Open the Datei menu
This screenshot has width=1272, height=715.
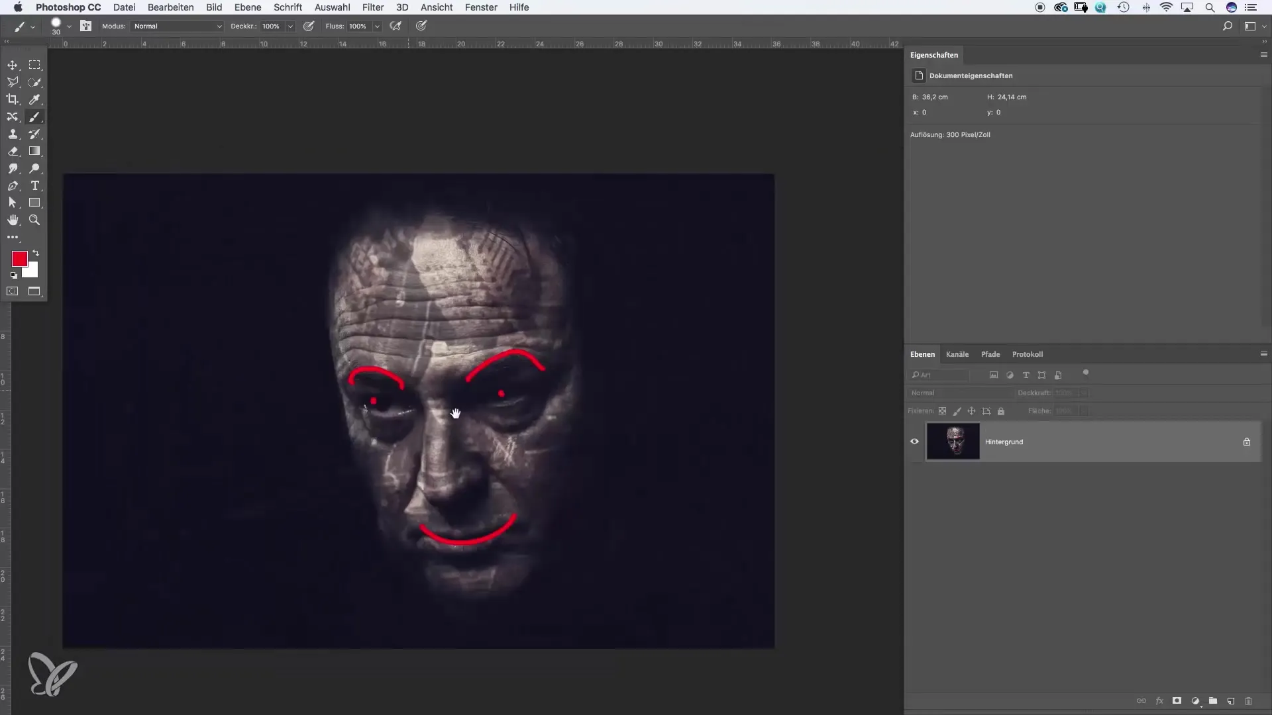click(125, 7)
